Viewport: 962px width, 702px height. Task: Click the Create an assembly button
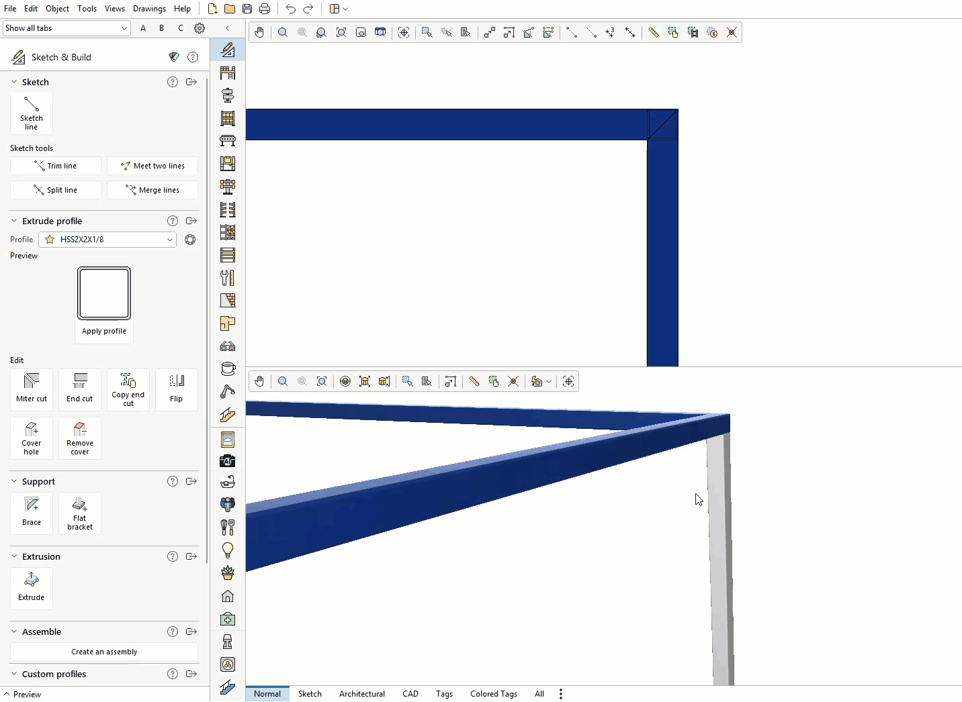pos(104,652)
